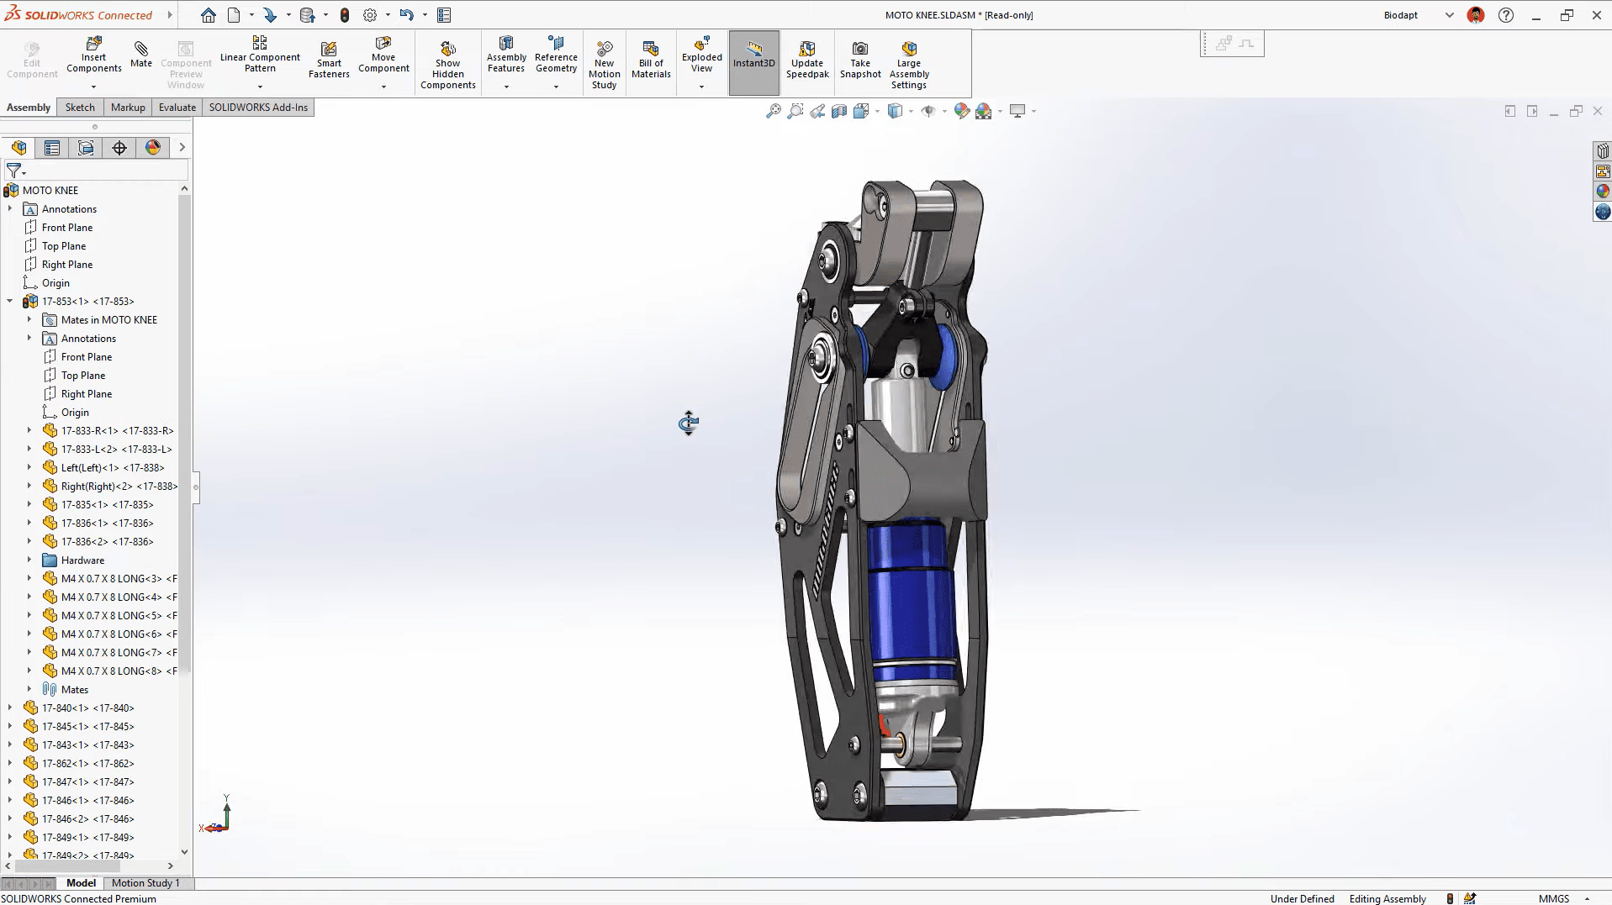Viewport: 1612px width, 905px height.
Task: Click the Smart Fasteners icon
Action: [329, 60]
